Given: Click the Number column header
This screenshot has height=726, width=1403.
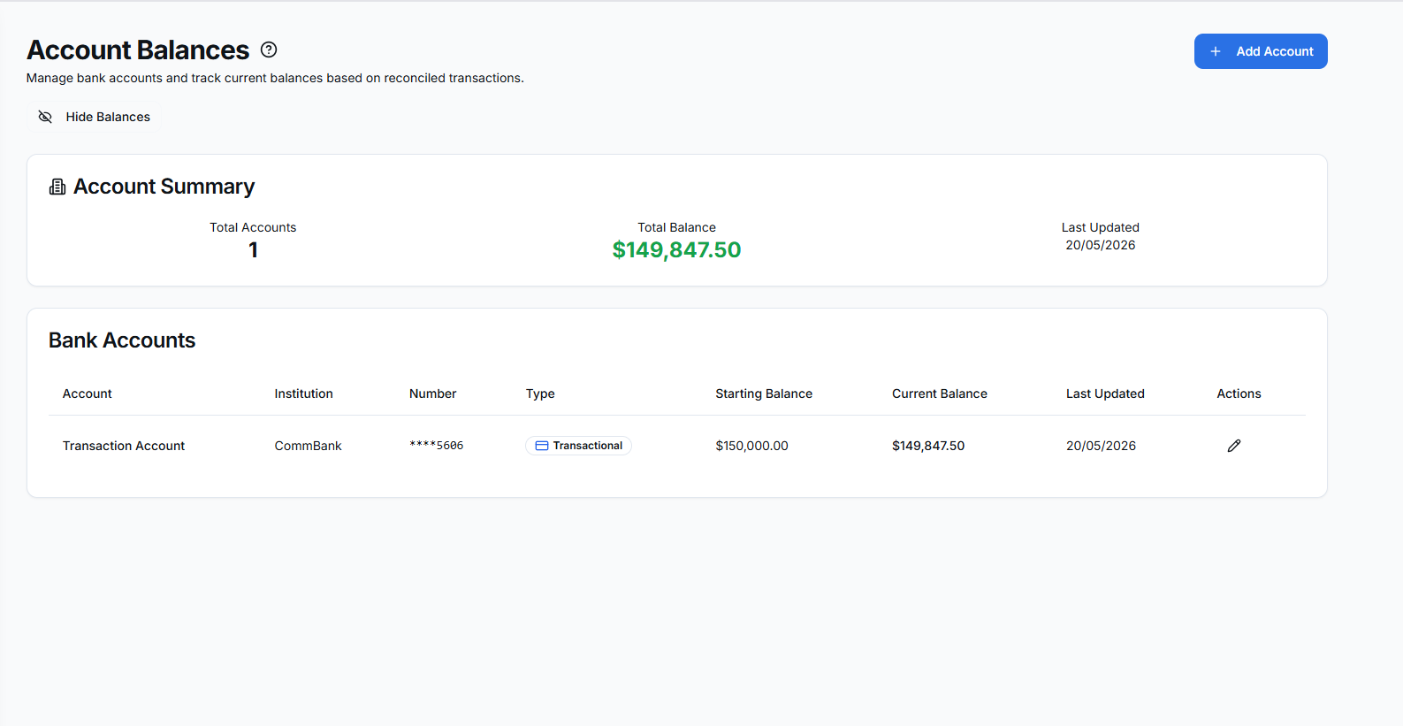Looking at the screenshot, I should [x=432, y=394].
